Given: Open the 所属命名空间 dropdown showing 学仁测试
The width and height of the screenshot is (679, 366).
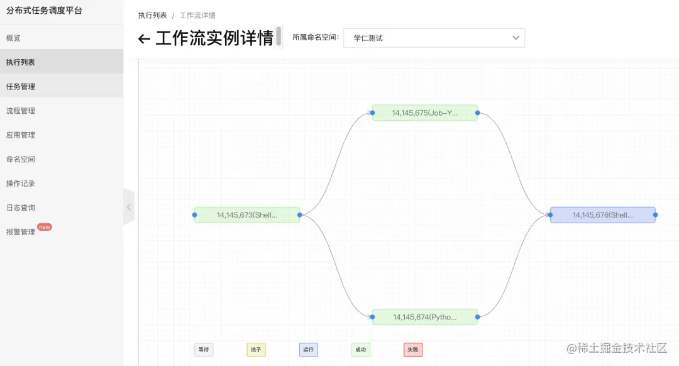Looking at the screenshot, I should pyautogui.click(x=434, y=38).
